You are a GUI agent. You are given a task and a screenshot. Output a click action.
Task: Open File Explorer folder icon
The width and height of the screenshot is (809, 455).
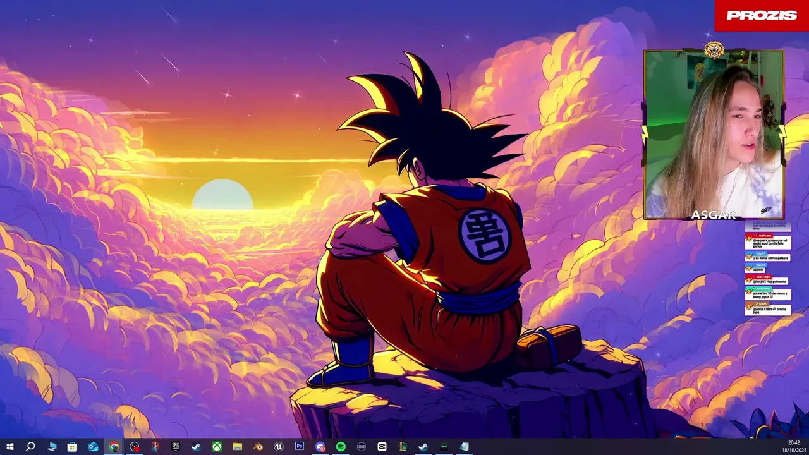[237, 447]
